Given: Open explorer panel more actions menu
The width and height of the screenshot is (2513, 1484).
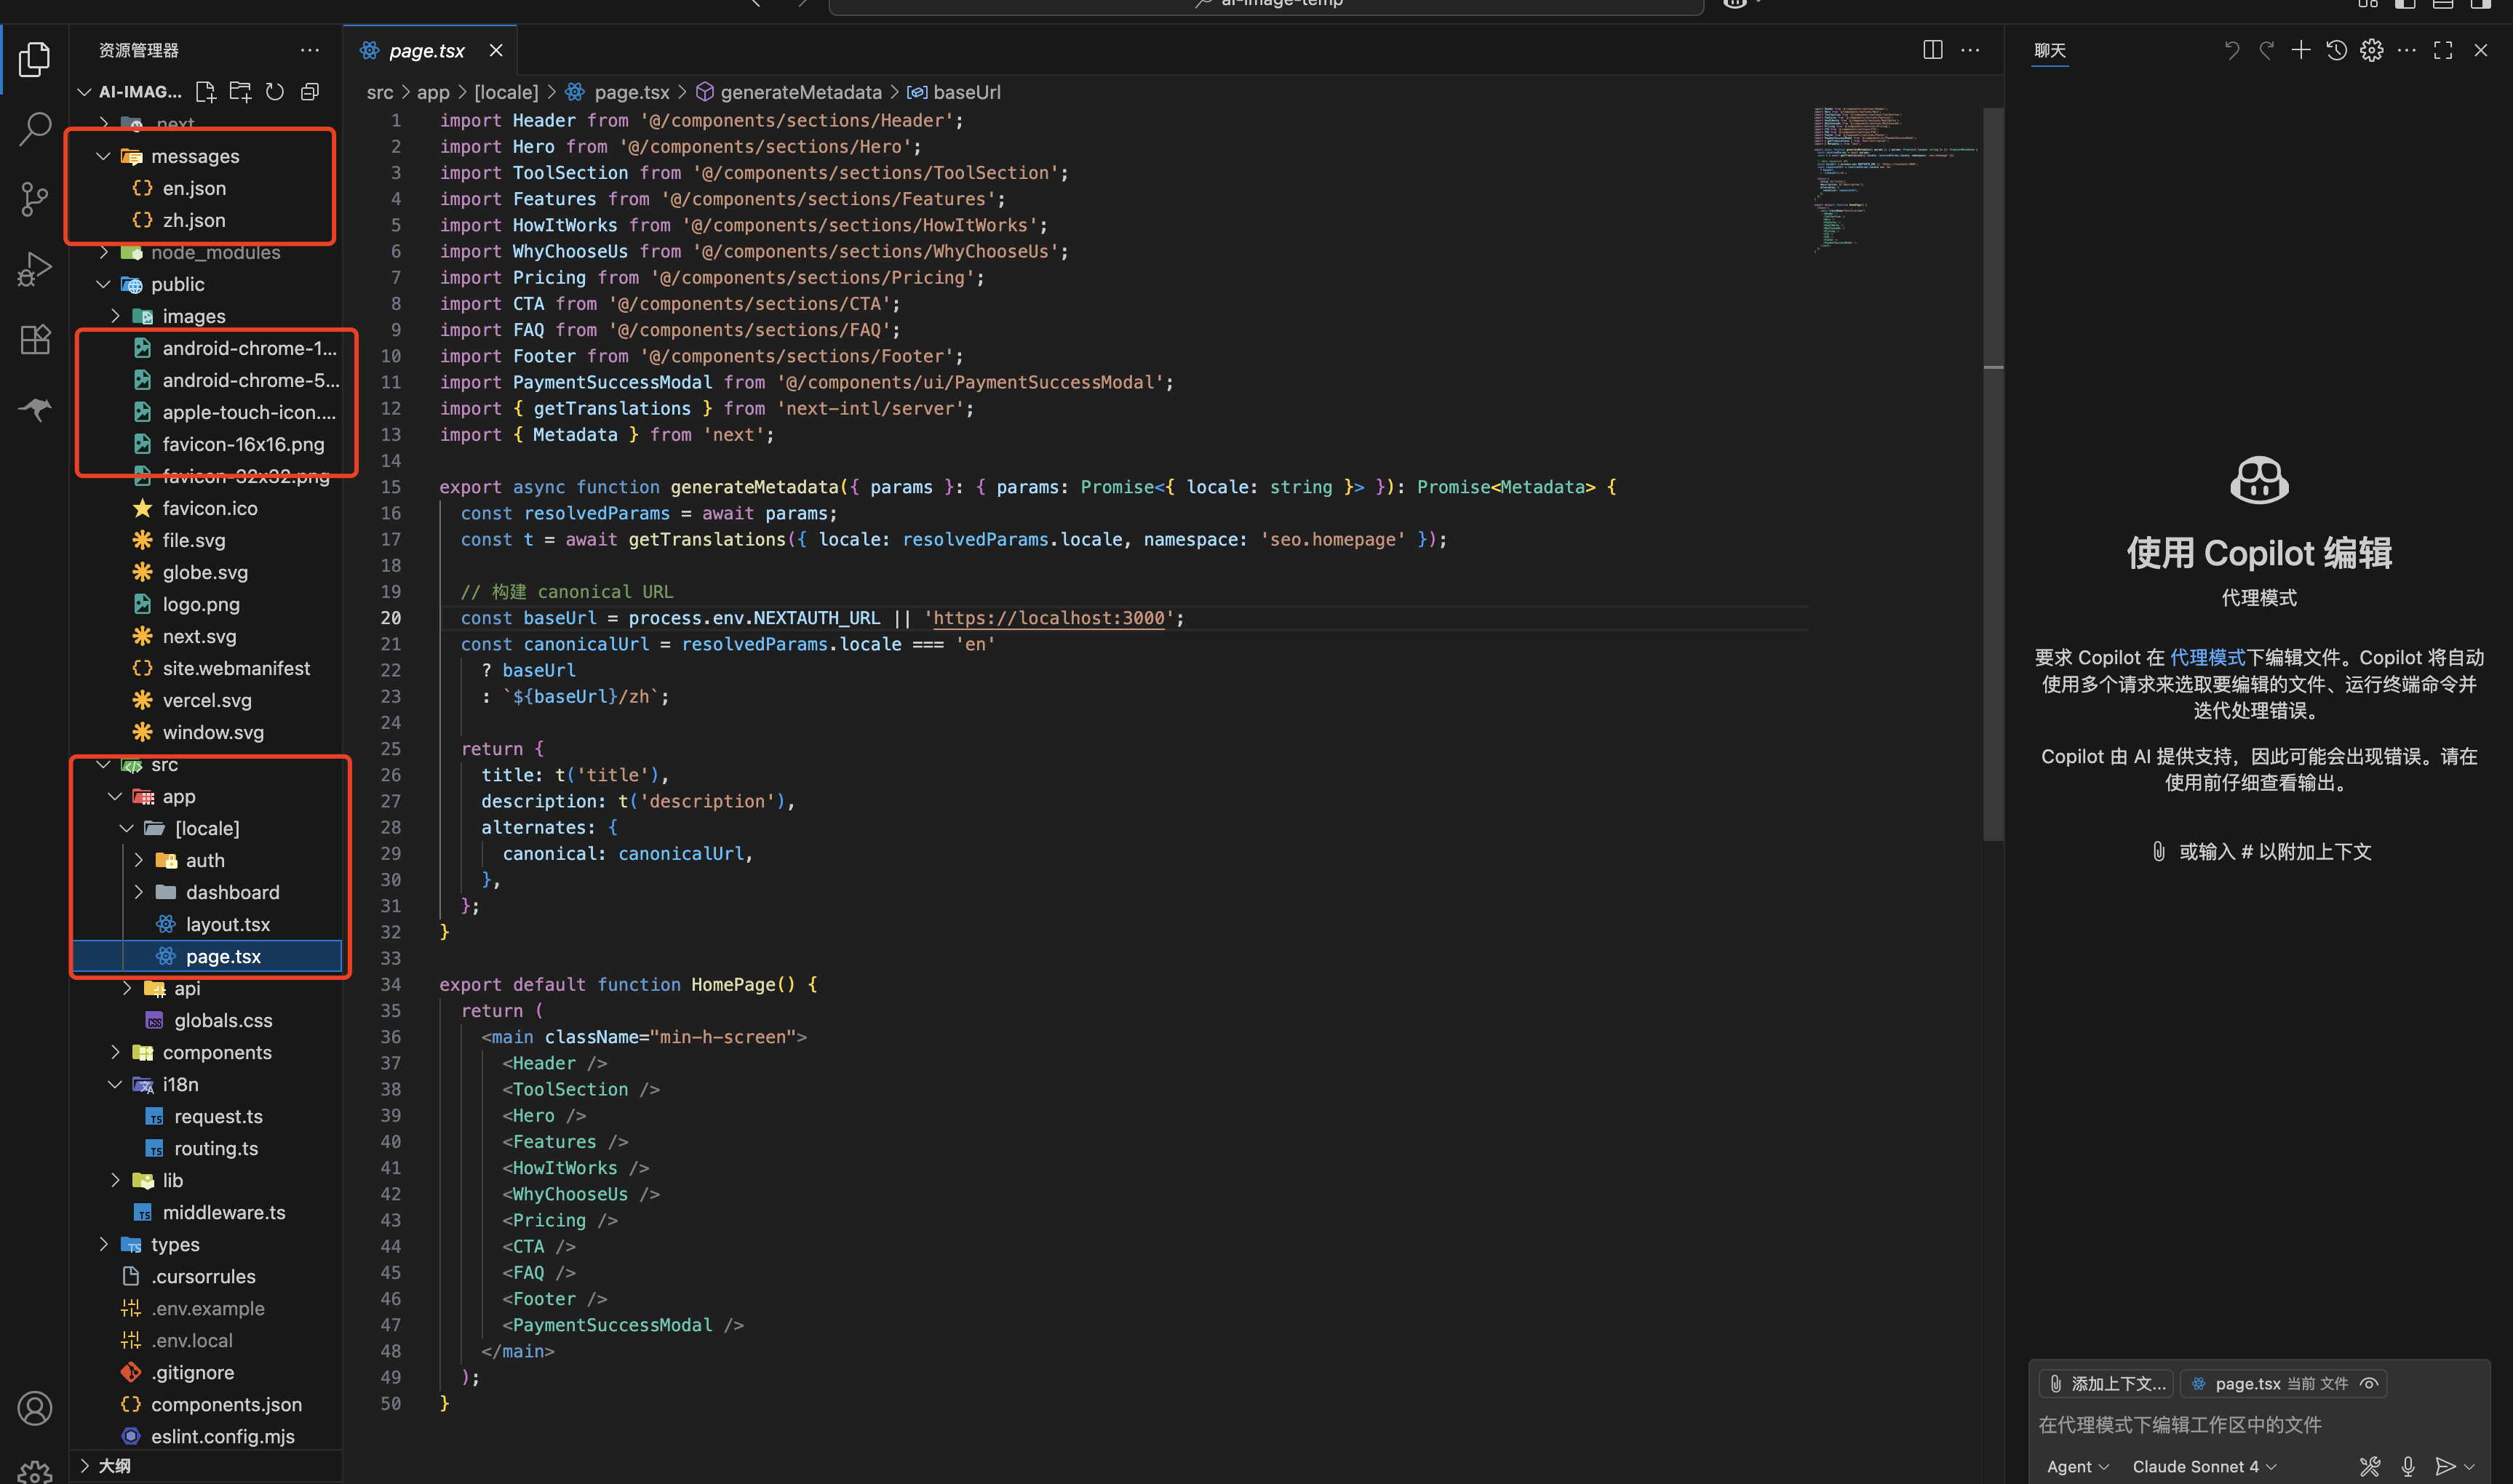Looking at the screenshot, I should 310,50.
